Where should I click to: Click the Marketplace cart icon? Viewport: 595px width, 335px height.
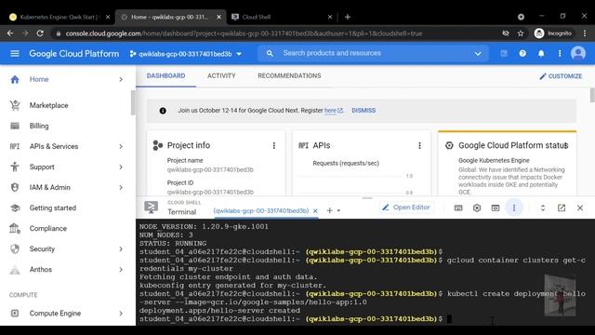[15, 105]
